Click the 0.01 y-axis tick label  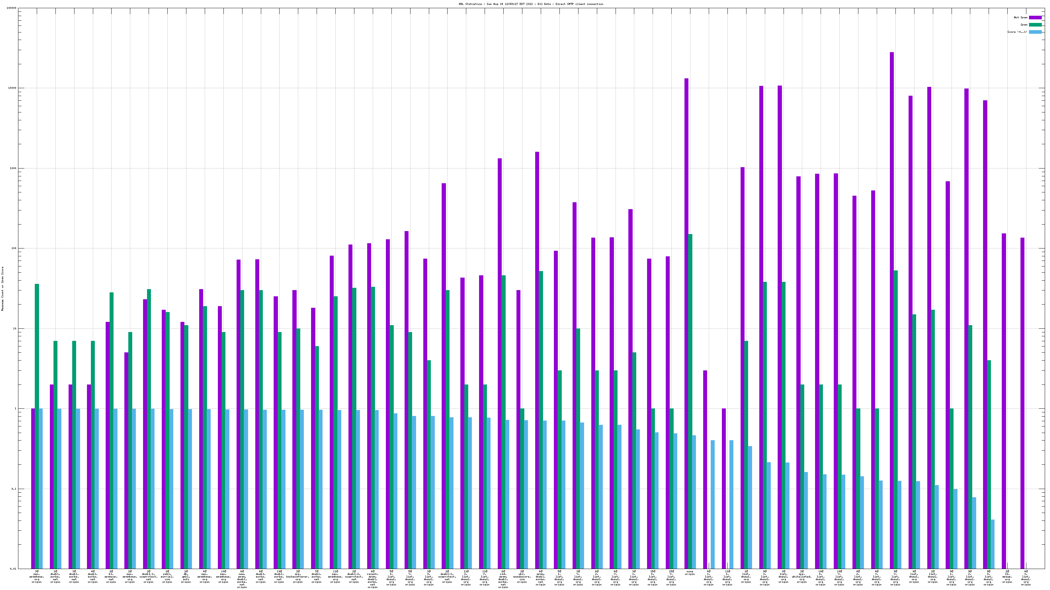point(13,569)
